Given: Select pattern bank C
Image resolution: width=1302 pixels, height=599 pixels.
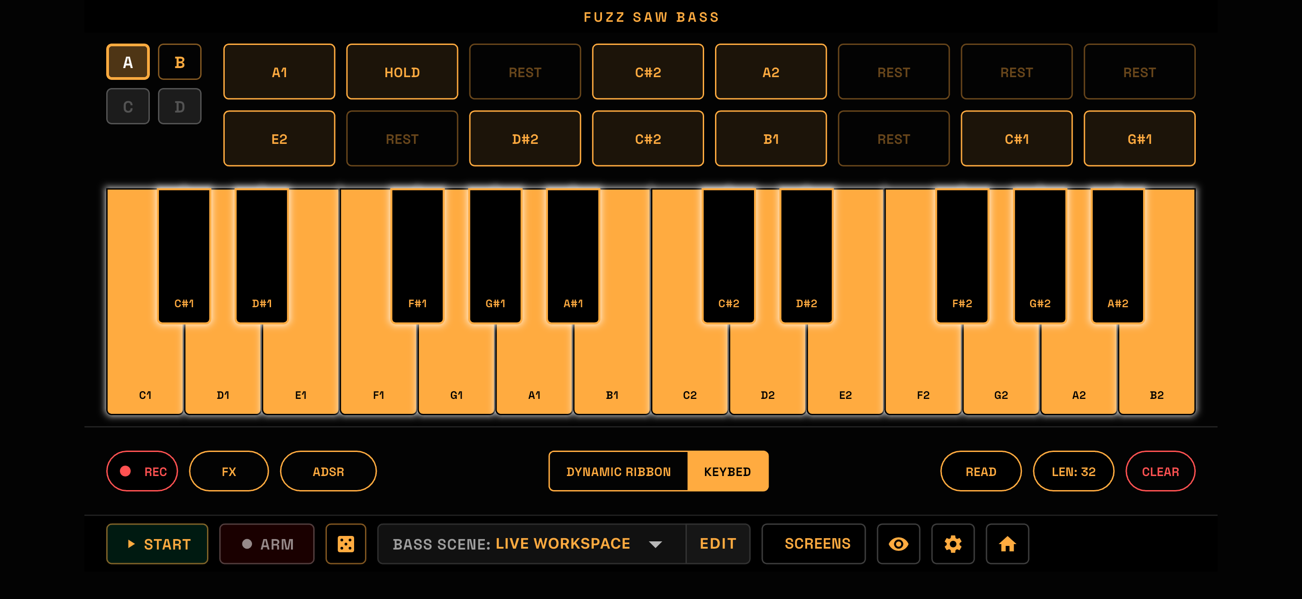Looking at the screenshot, I should pos(128,106).
